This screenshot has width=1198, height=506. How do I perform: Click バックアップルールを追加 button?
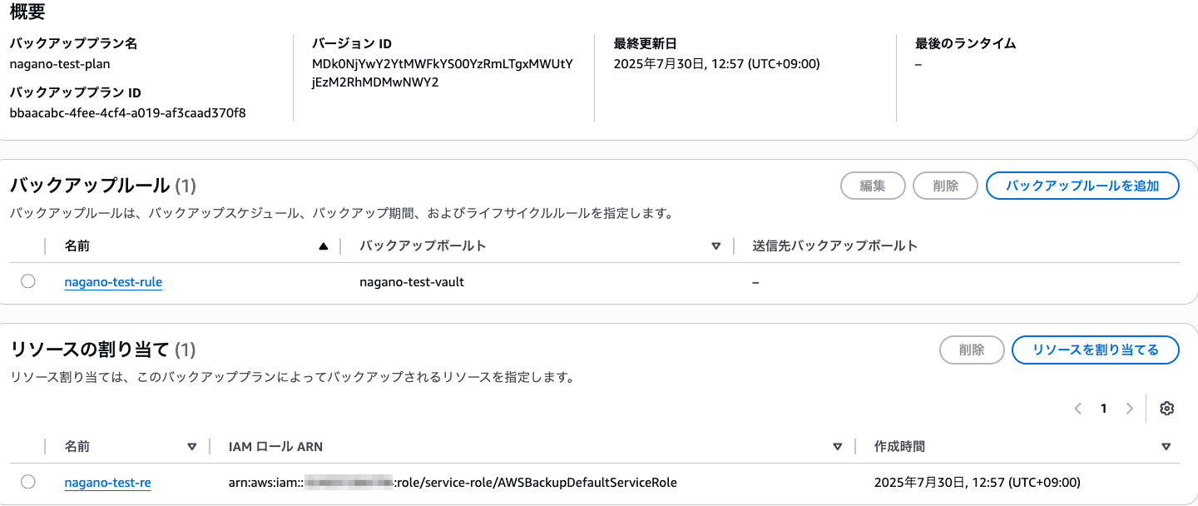[1082, 186]
